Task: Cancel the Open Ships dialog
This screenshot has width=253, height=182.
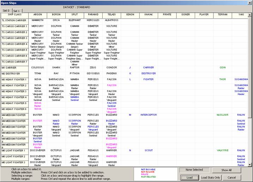Action: point(231,177)
